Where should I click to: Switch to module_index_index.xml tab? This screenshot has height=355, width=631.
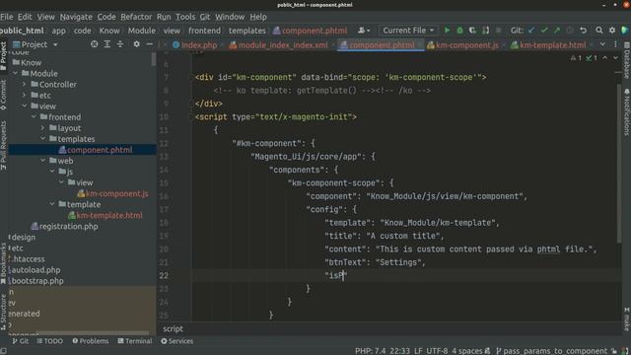point(278,45)
